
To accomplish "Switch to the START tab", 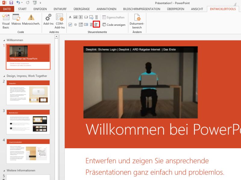I will tap(22, 9).
